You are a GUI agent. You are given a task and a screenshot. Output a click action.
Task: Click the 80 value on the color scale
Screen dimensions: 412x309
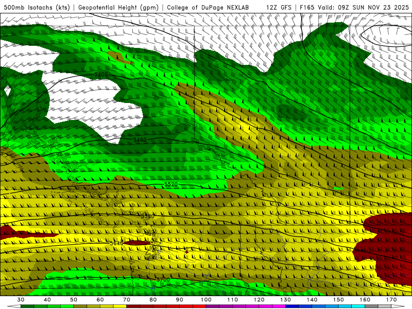pyautogui.click(x=153, y=300)
